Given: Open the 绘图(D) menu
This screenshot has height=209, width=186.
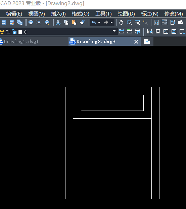Looking at the screenshot, I should tap(126, 14).
